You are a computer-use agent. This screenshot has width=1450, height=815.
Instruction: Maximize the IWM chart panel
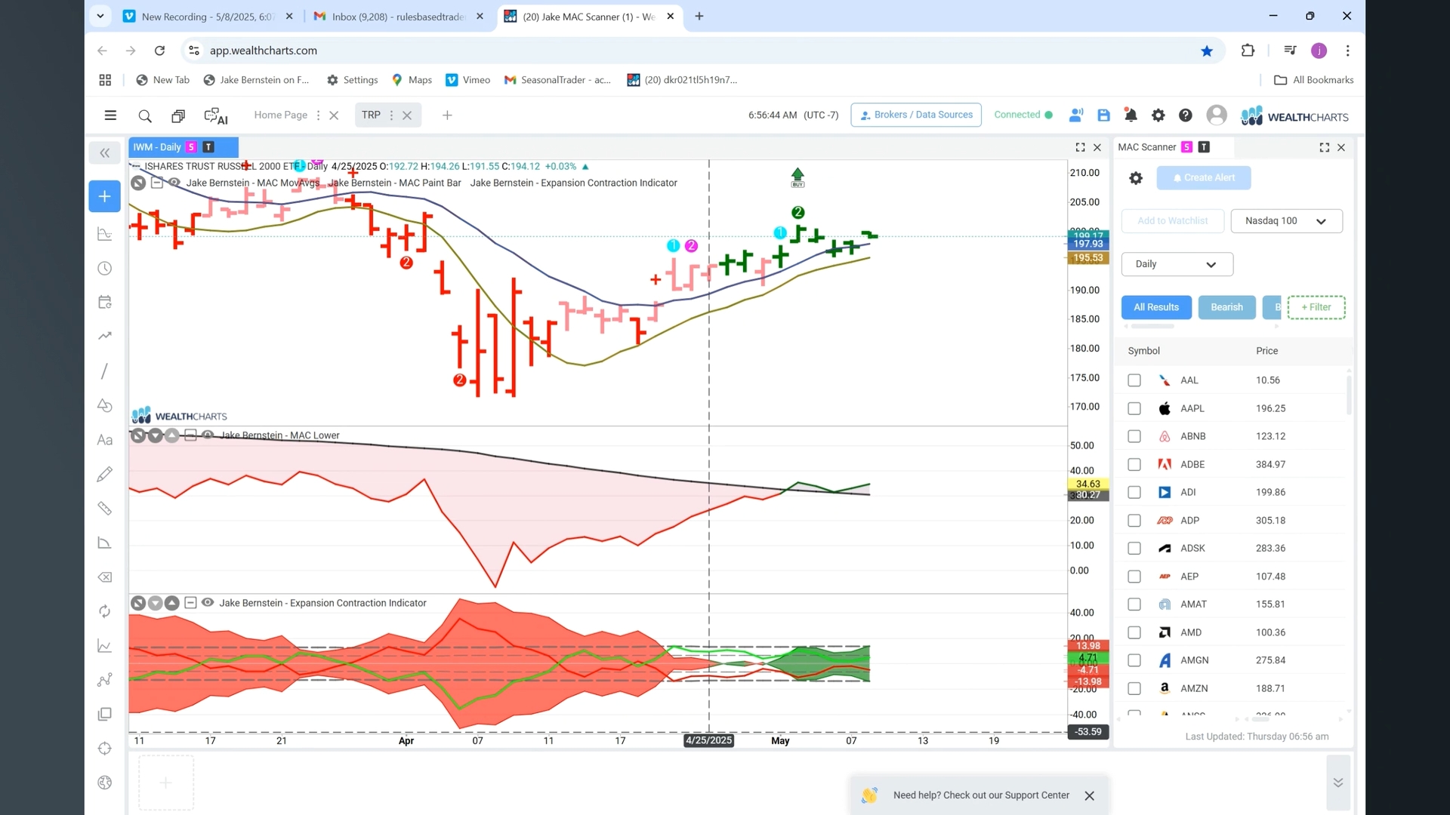coord(1080,148)
